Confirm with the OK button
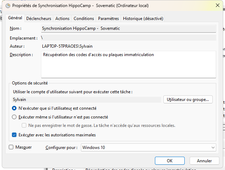 tap(170, 161)
